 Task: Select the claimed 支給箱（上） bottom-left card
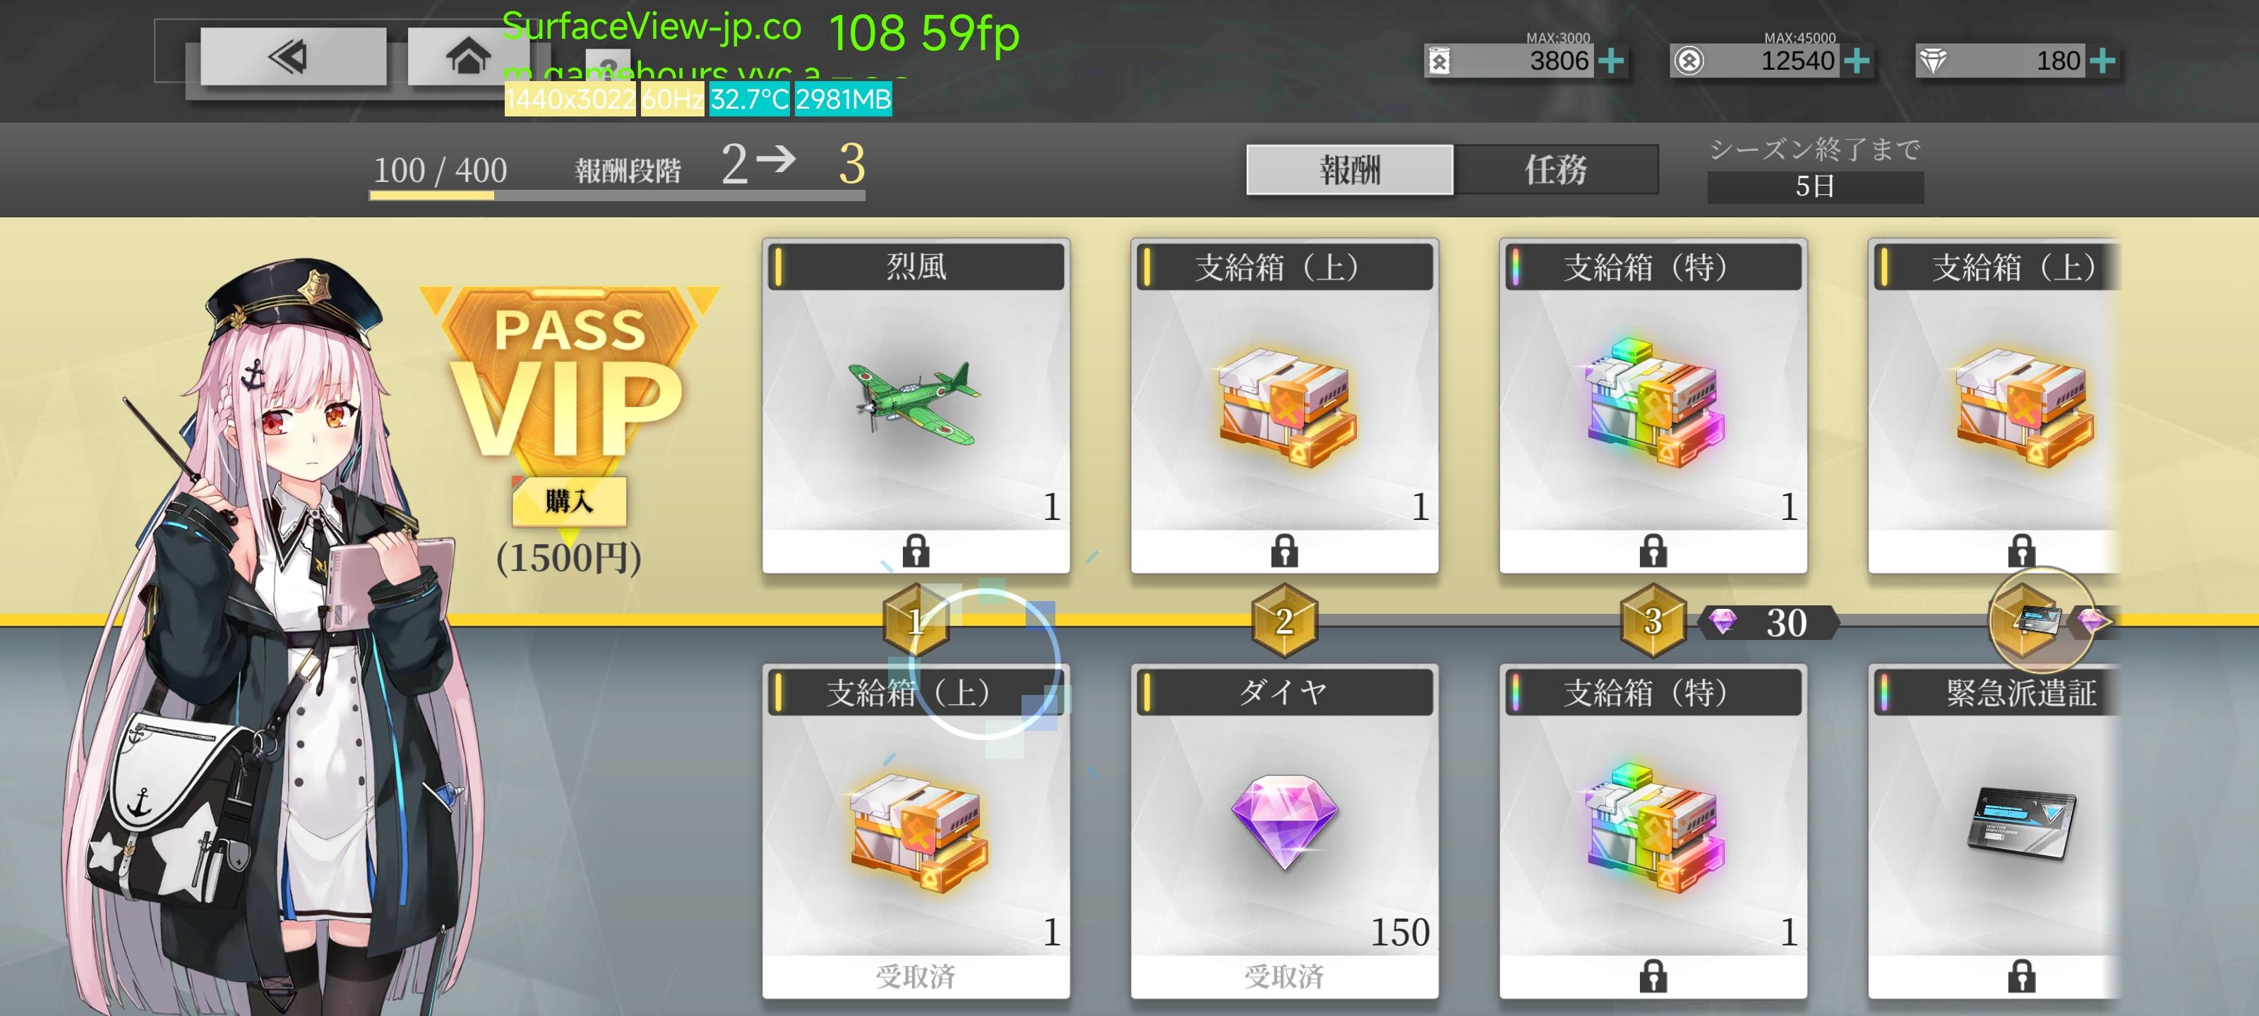click(x=916, y=831)
